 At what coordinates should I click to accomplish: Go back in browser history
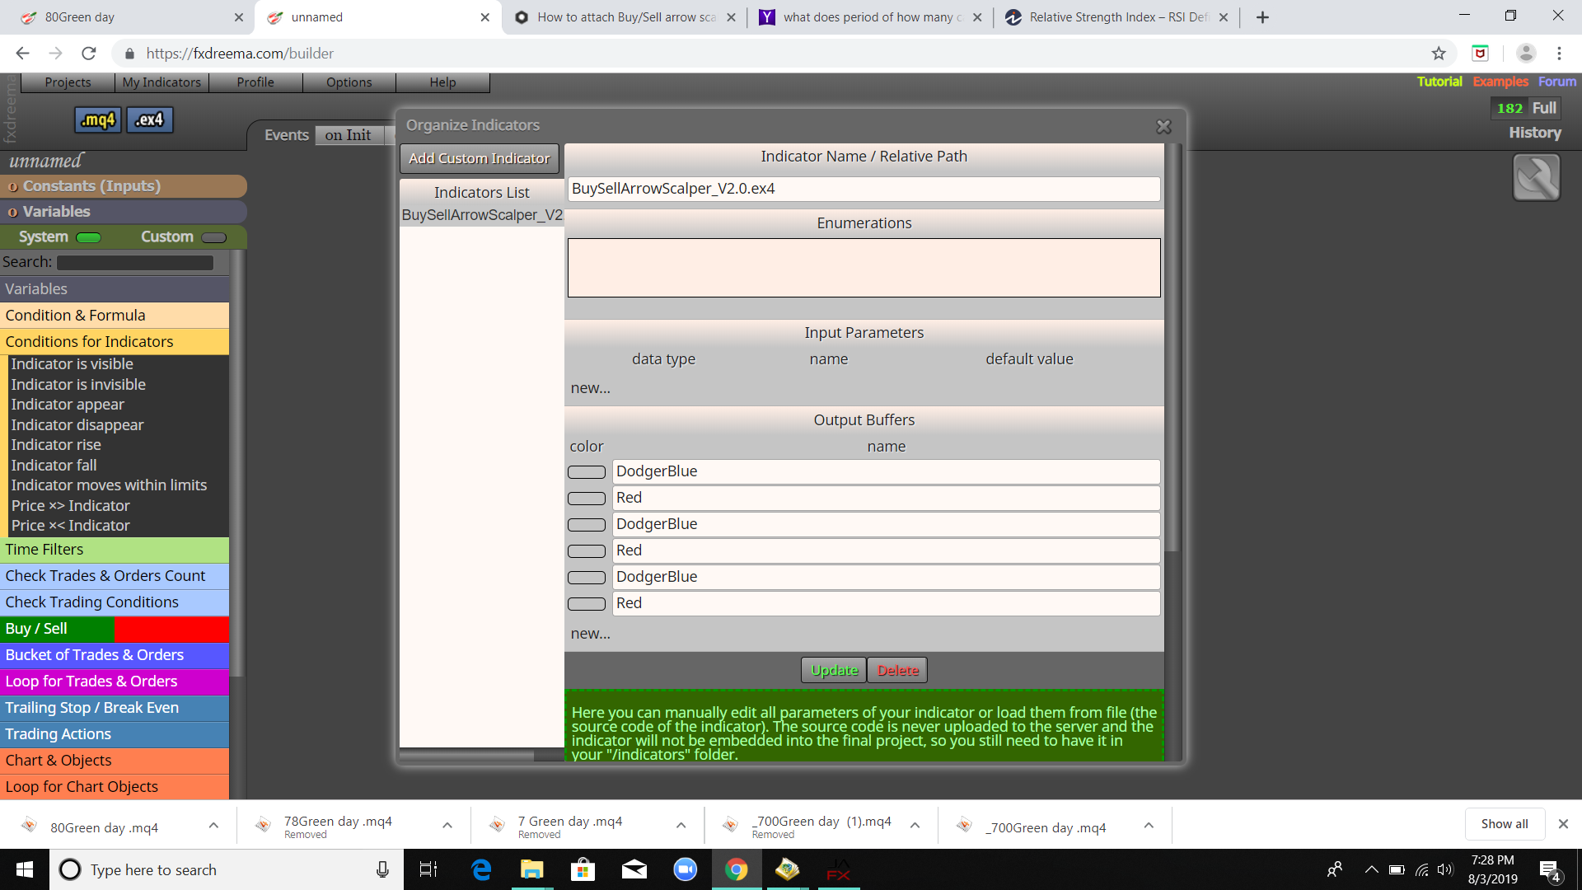[22, 54]
